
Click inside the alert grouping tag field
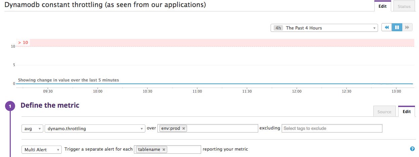click(184, 150)
